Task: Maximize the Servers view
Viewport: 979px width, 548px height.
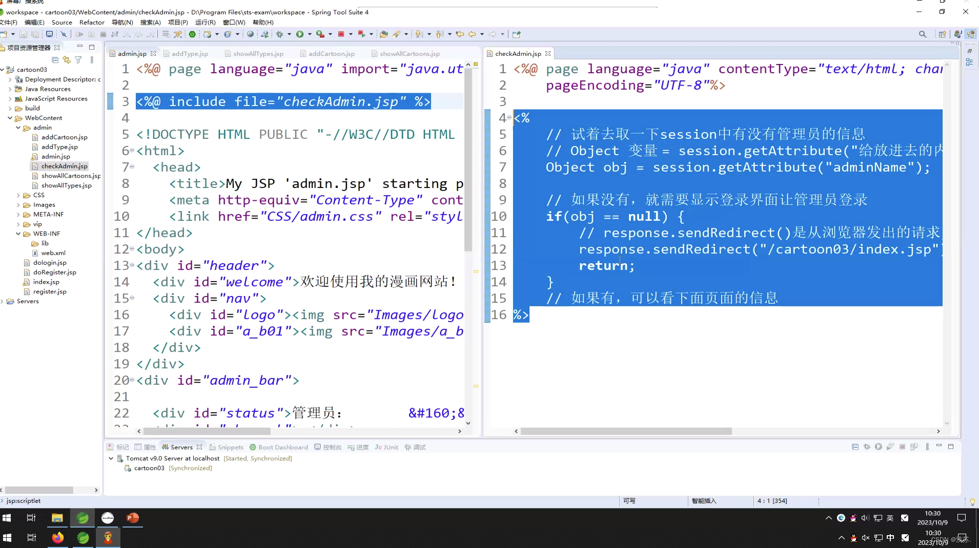Action: (952, 447)
